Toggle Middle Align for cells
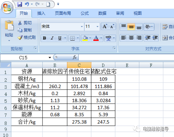 131,27
